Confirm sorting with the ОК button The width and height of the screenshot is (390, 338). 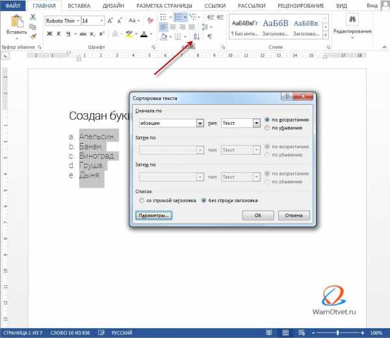tap(258, 215)
